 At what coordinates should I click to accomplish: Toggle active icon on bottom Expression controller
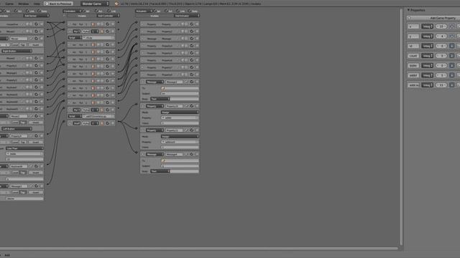(107, 123)
